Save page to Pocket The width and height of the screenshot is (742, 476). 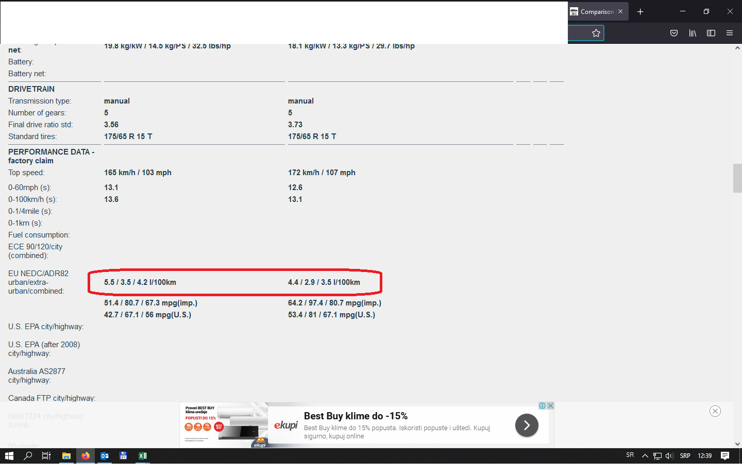pos(674,33)
